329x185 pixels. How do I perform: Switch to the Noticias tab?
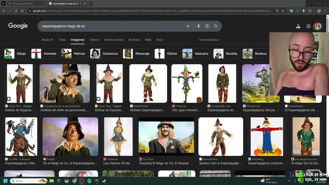click(134, 40)
